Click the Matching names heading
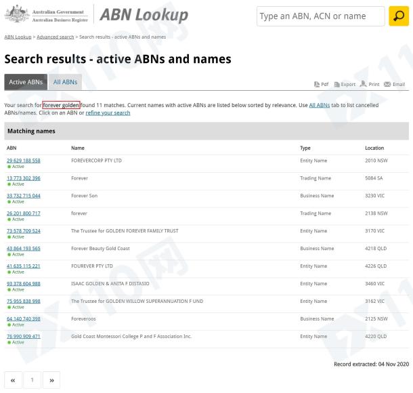 [x=31, y=131]
